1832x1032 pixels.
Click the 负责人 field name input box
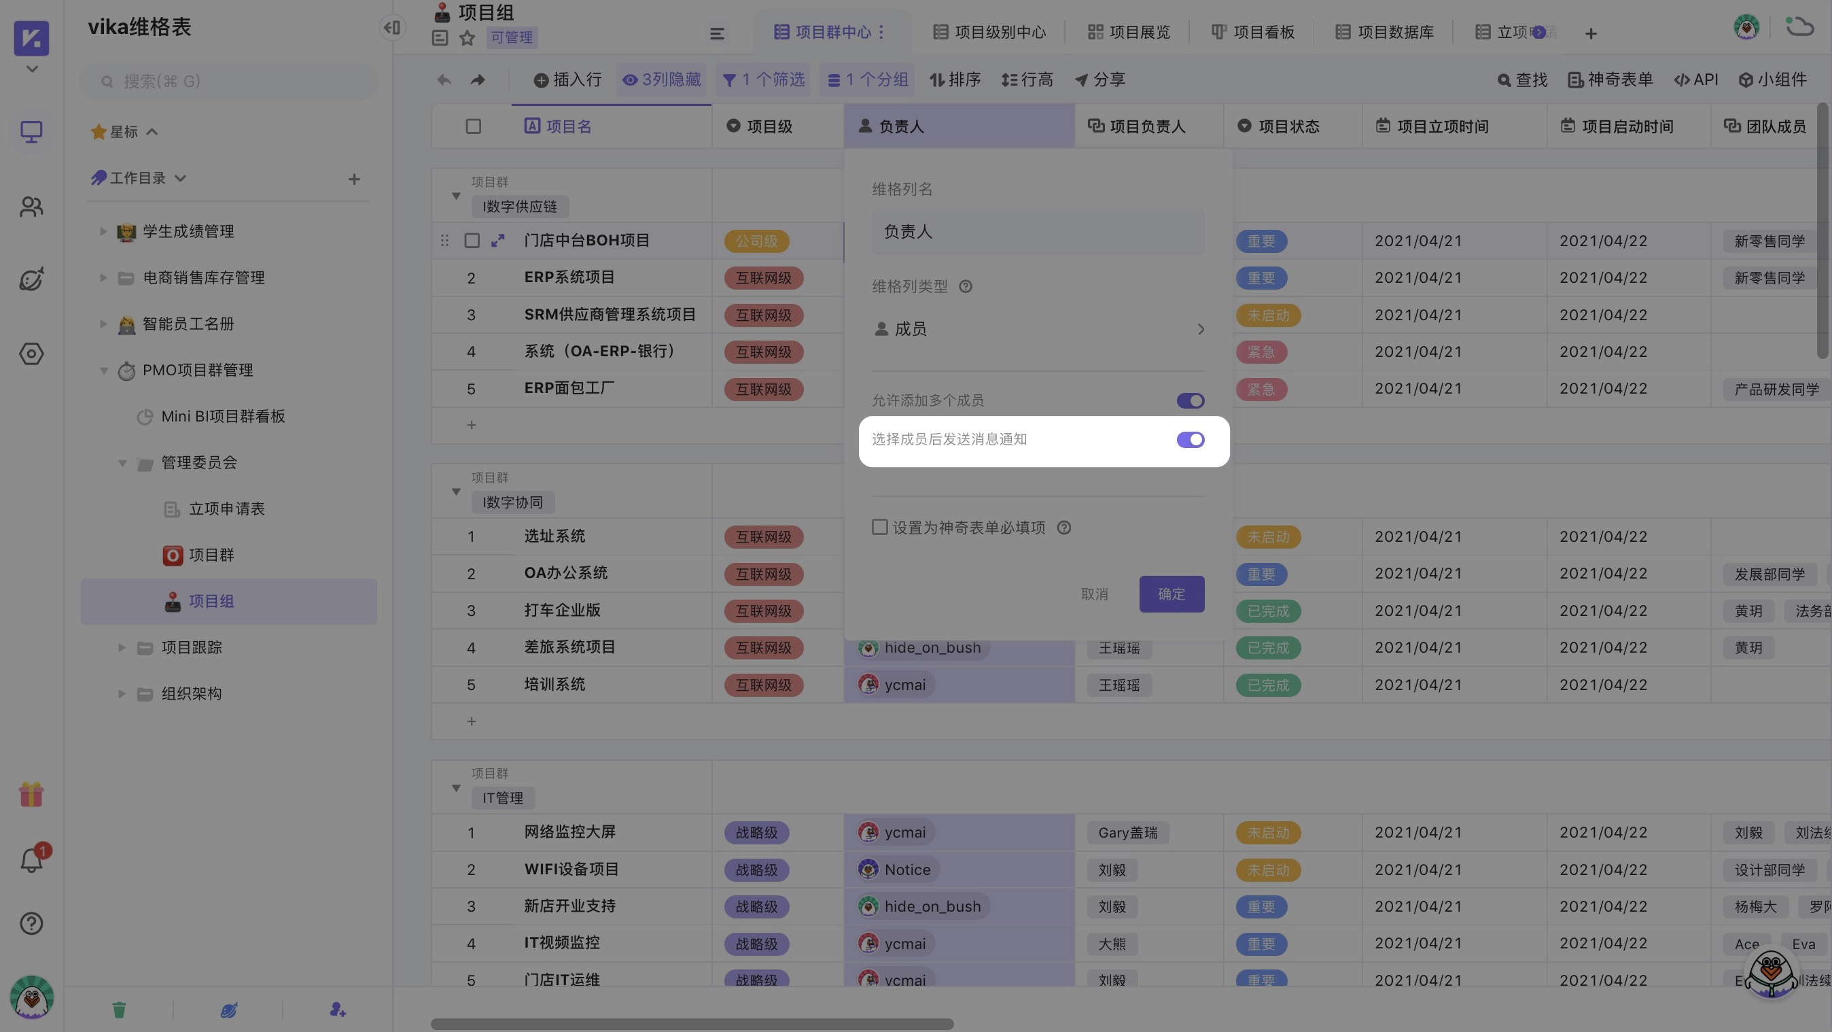1037,230
